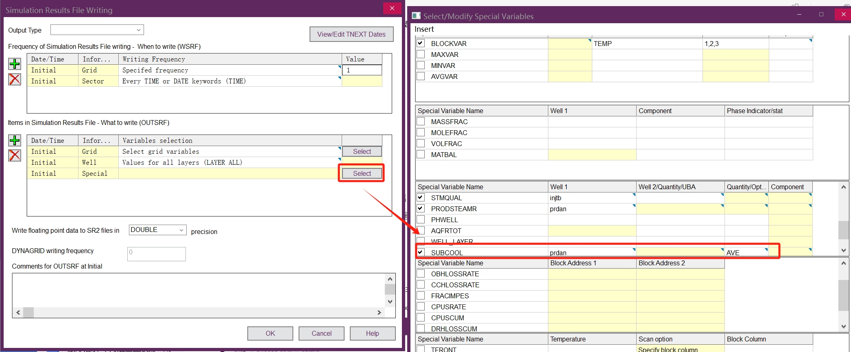Open the DOUBLE precision dropdown
The width and height of the screenshot is (851, 352).
[x=157, y=230]
